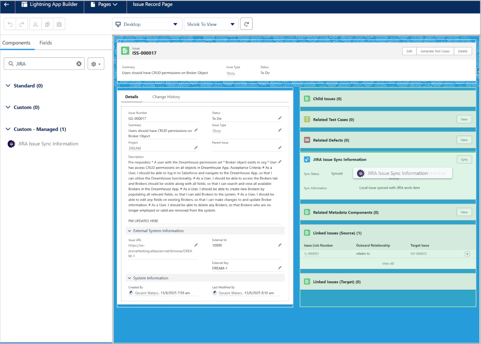
Task: Select the Change History tab
Action: coord(166,97)
